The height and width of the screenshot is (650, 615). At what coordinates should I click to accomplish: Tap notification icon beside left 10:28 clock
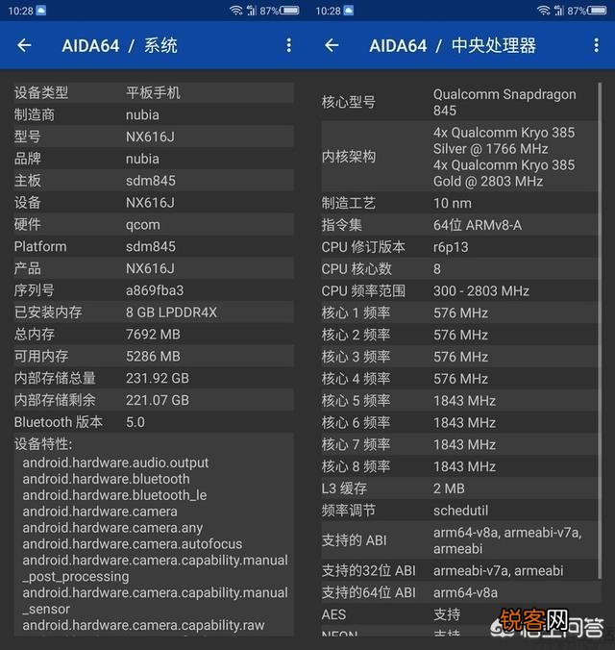[41, 11]
